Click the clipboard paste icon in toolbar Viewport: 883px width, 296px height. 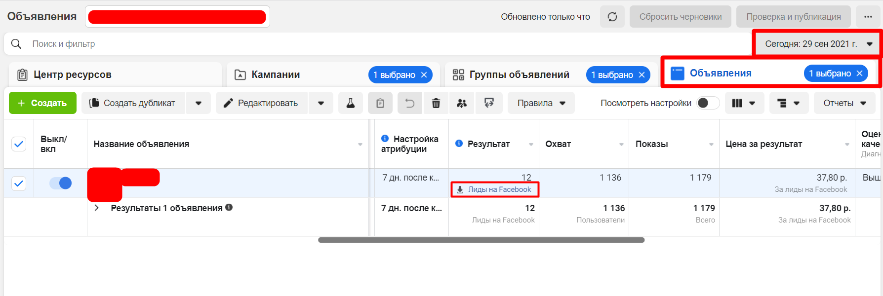[380, 103]
